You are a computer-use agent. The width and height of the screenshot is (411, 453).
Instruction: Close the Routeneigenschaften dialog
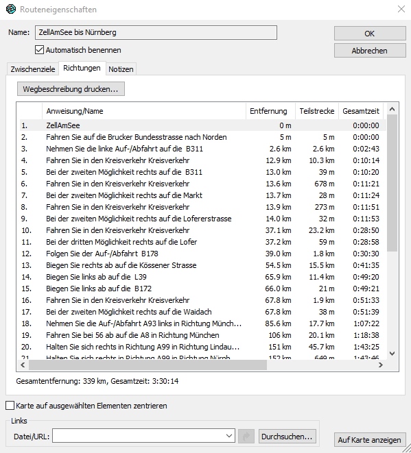coord(401,9)
